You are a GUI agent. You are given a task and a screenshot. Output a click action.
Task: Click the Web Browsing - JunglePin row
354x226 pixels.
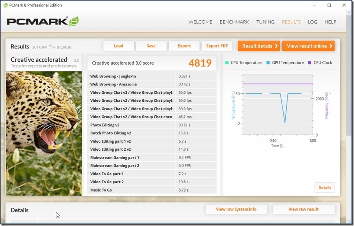coord(152,76)
